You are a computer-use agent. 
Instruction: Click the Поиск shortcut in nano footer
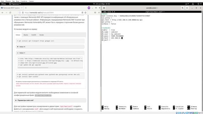click(x=134, y=107)
